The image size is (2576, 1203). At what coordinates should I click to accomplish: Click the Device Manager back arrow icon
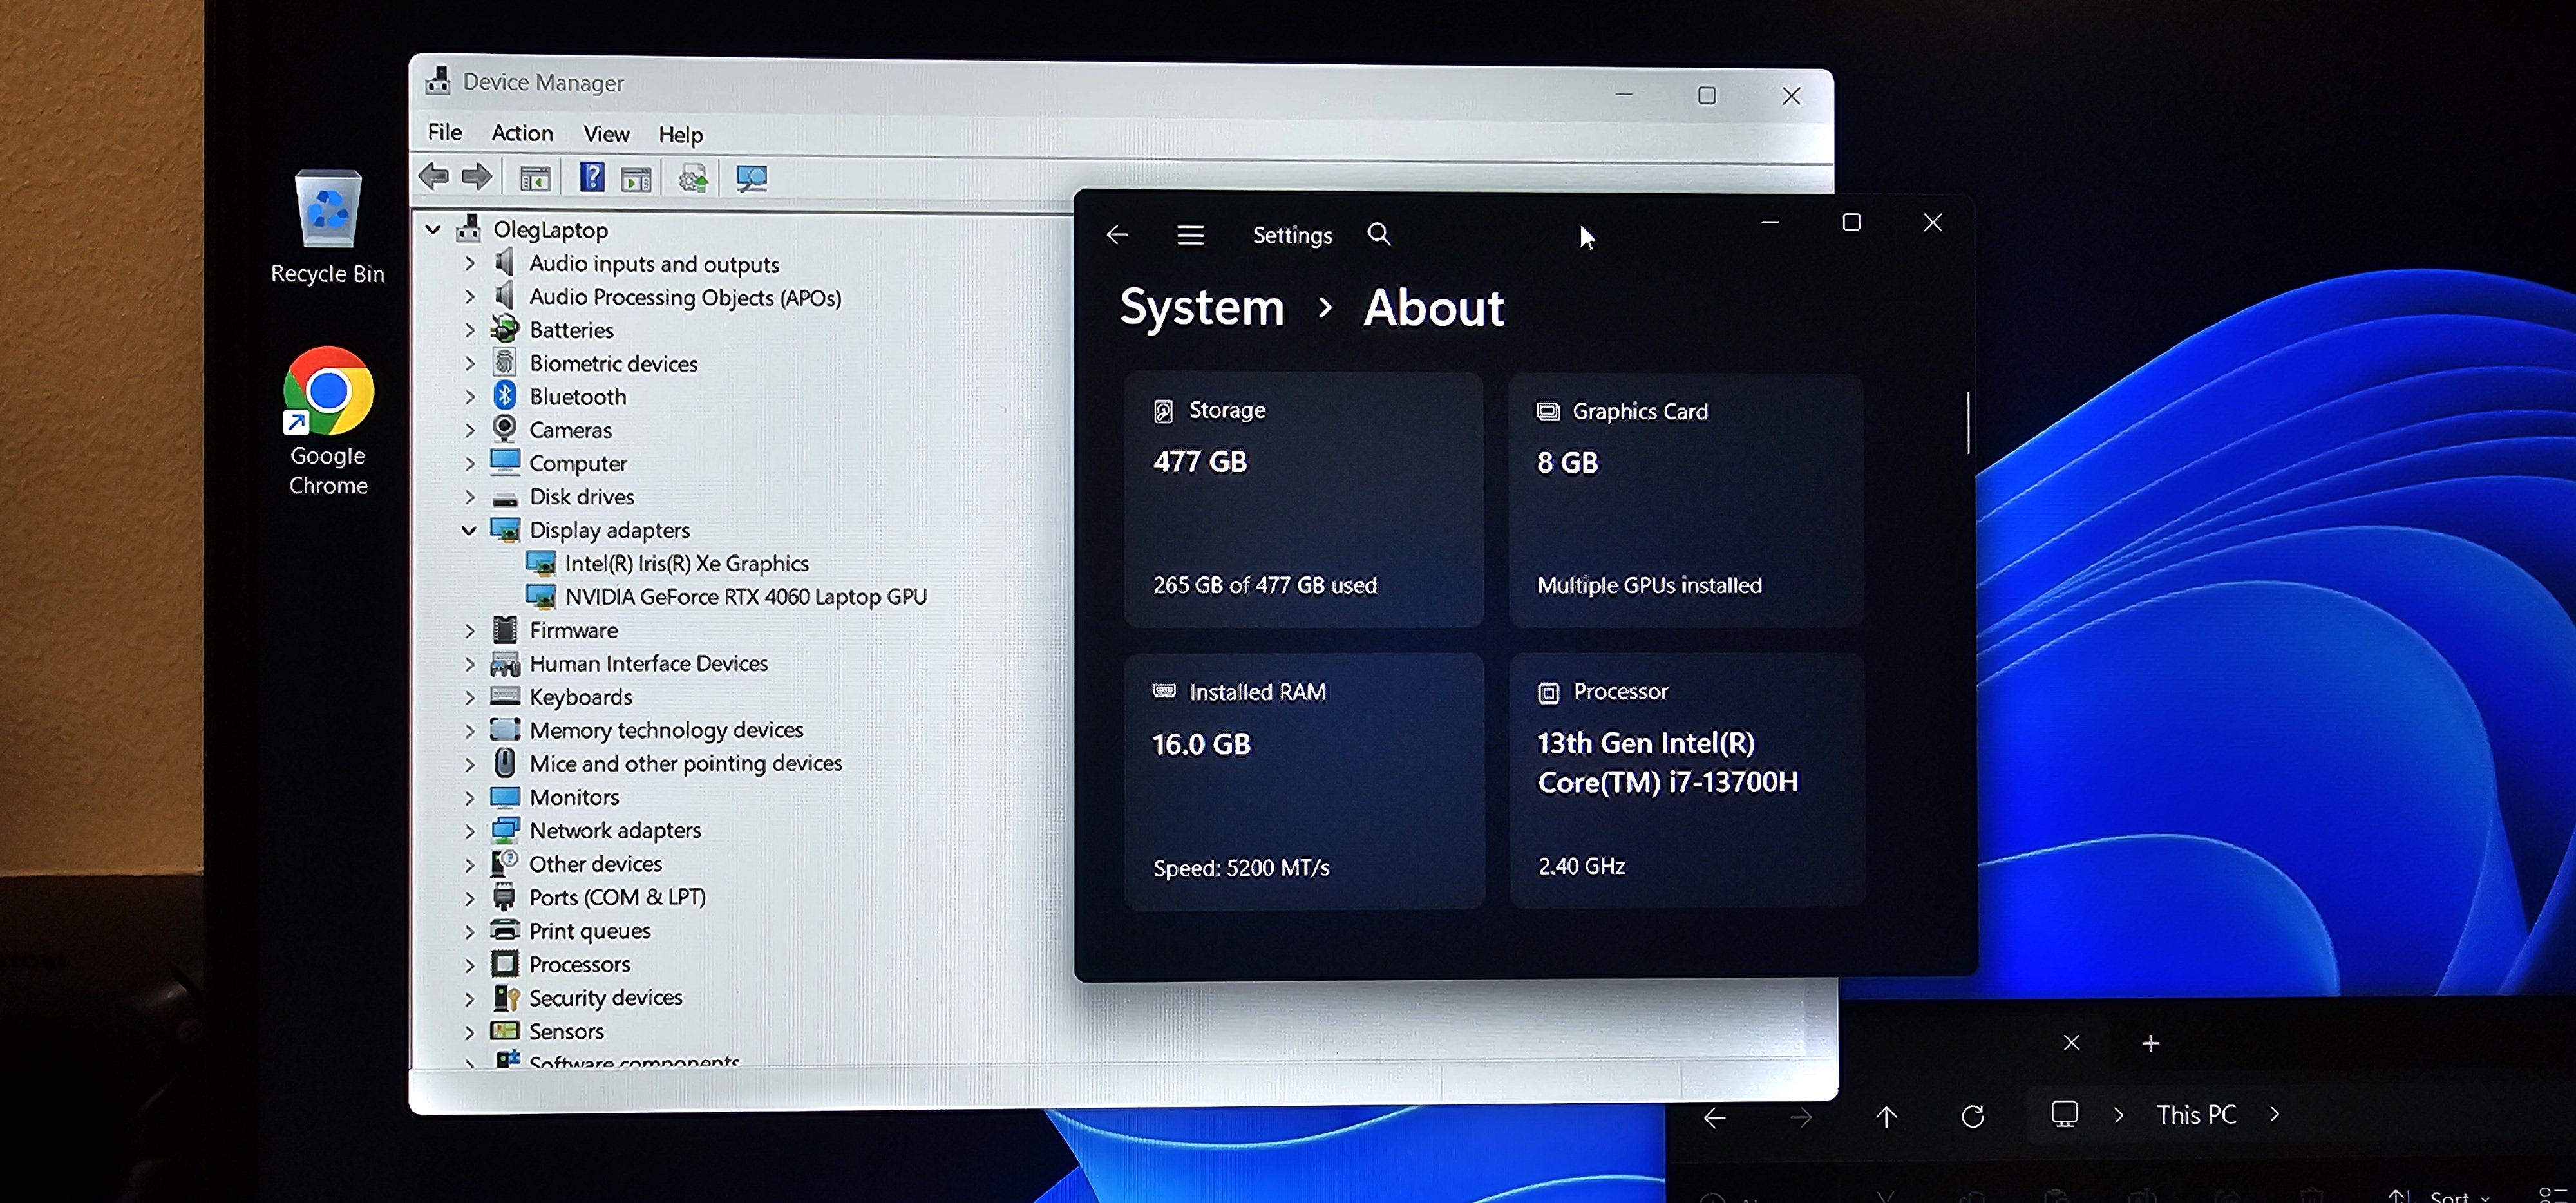(x=434, y=177)
